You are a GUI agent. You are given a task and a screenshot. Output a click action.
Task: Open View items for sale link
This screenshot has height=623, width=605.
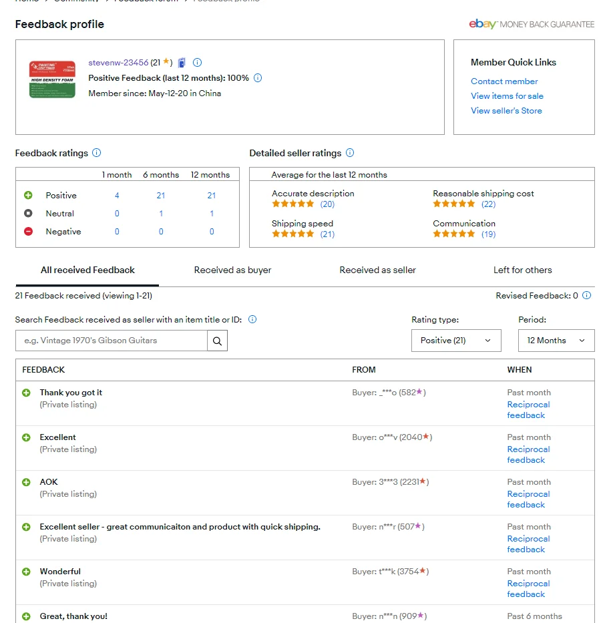click(x=507, y=96)
